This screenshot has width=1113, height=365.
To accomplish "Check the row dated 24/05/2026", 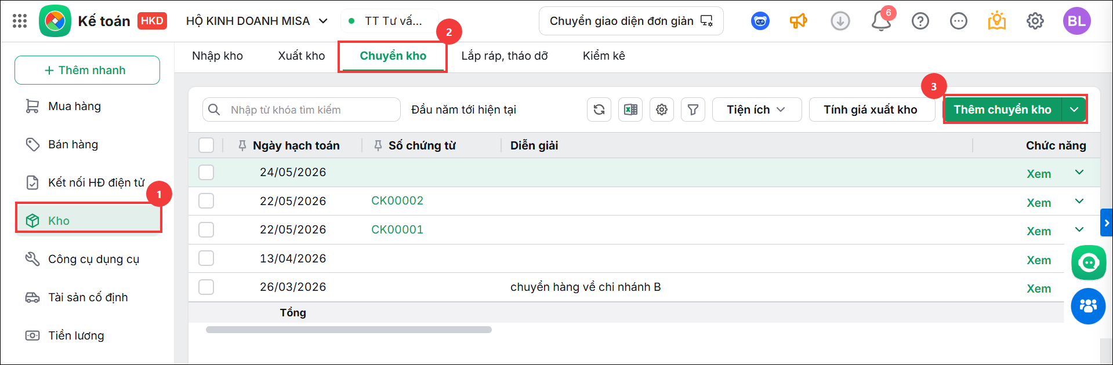I will (x=206, y=172).
